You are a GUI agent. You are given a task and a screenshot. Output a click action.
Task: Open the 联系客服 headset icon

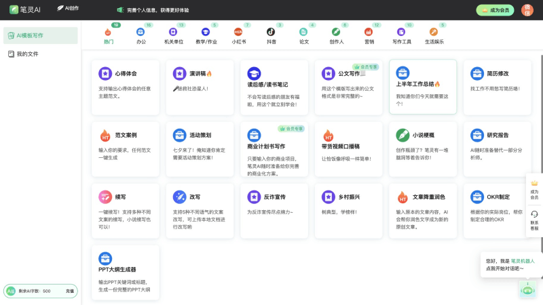[534, 214]
